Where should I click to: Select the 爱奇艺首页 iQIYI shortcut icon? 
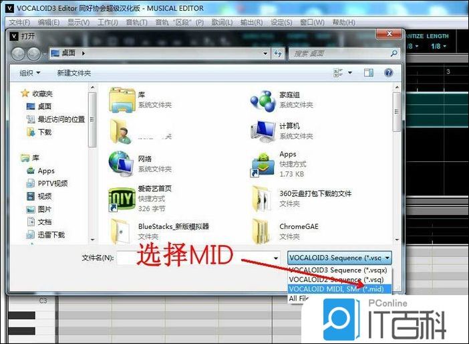pyautogui.click(x=121, y=199)
